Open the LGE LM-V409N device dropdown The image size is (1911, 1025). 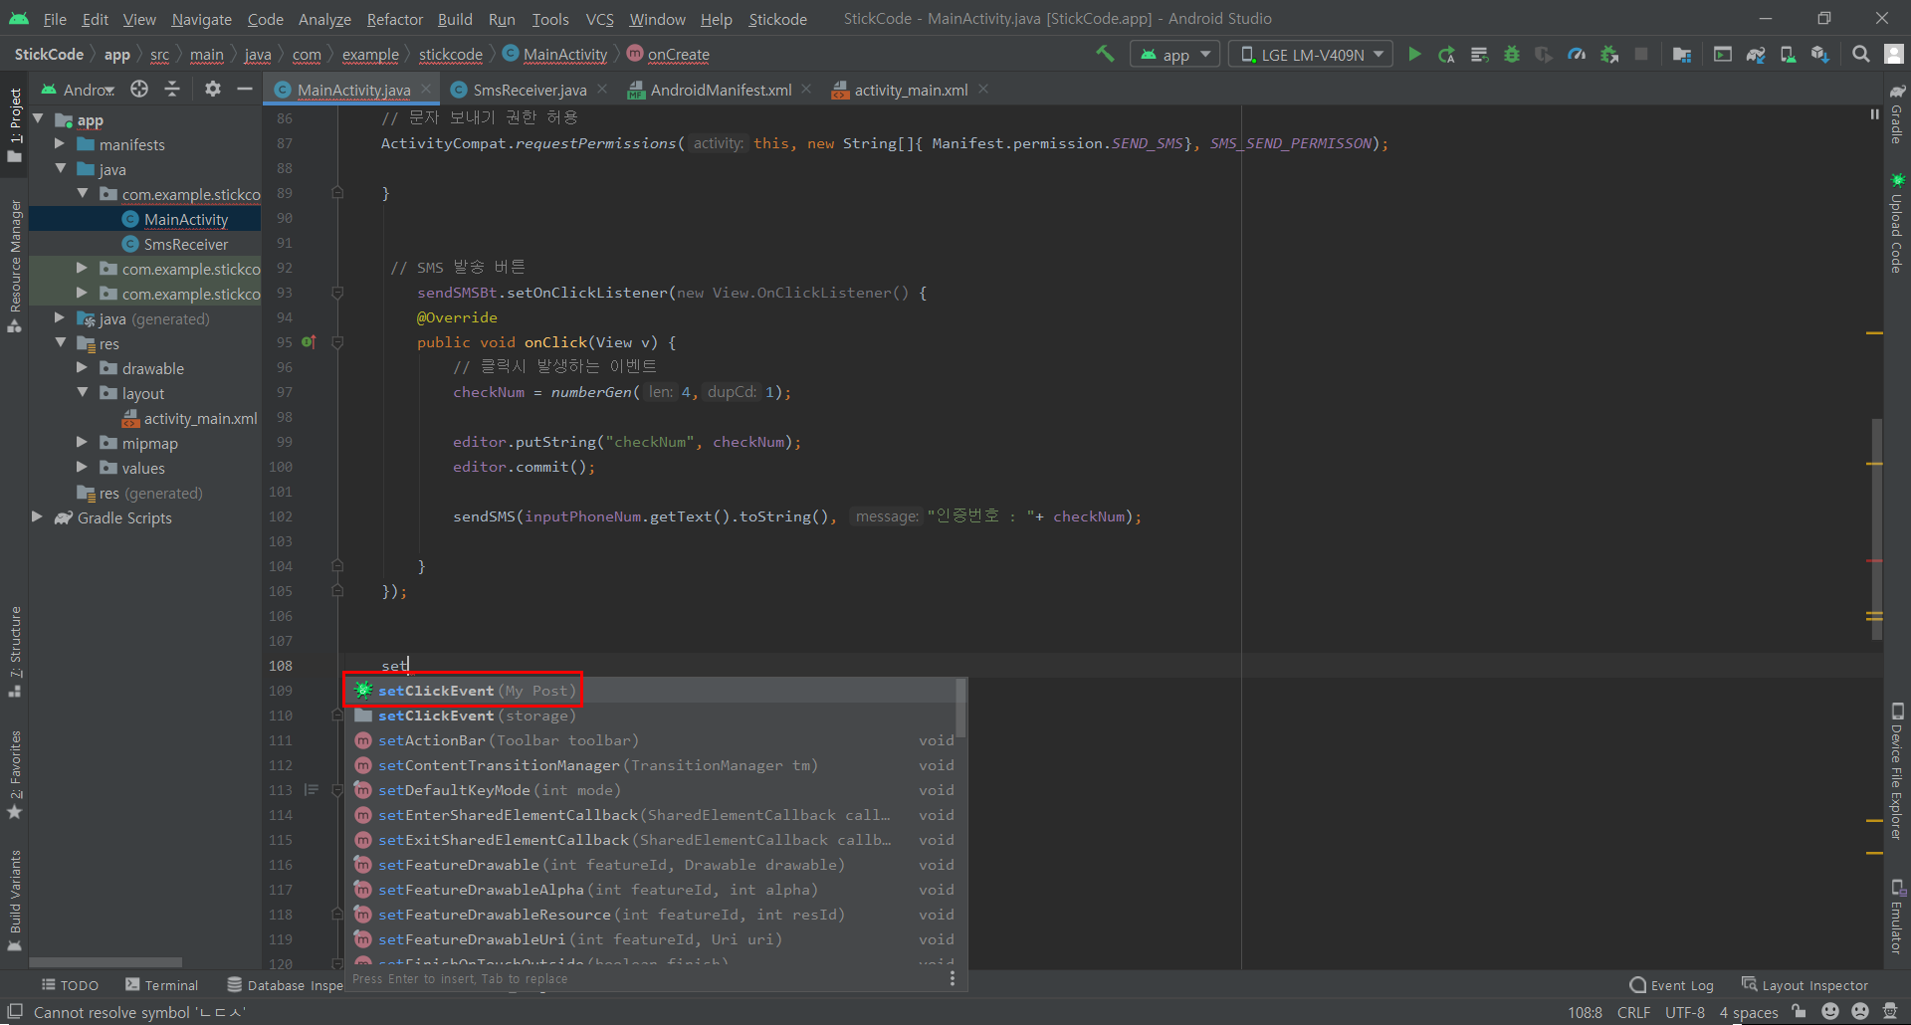click(x=1312, y=55)
